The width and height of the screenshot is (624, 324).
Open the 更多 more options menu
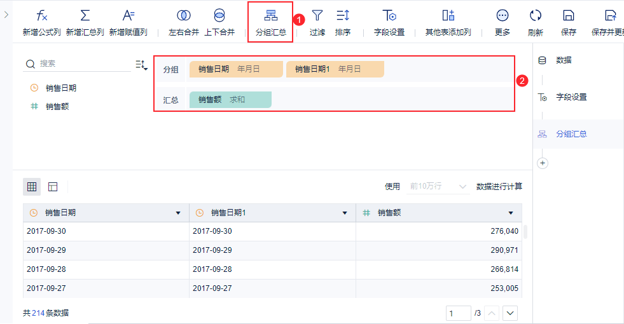503,23
